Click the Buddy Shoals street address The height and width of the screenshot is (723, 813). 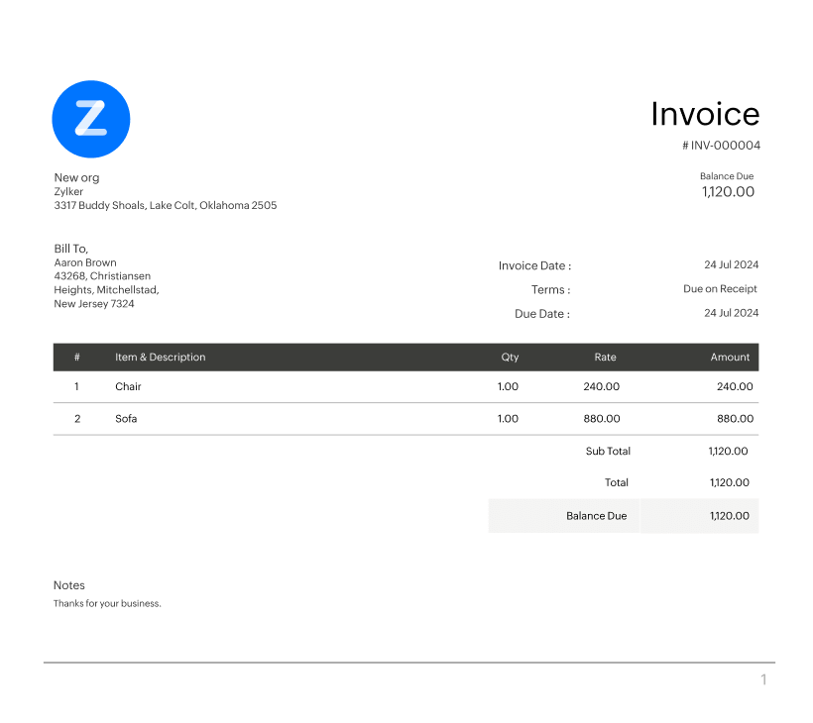click(165, 205)
